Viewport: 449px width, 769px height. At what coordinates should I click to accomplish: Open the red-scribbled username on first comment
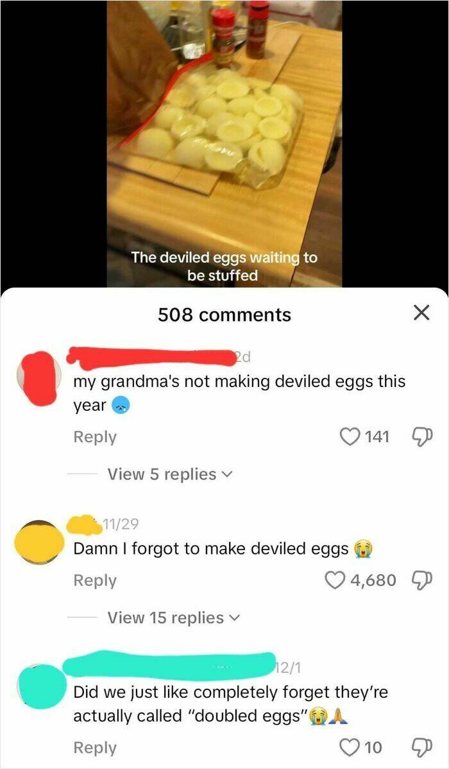[x=151, y=358]
